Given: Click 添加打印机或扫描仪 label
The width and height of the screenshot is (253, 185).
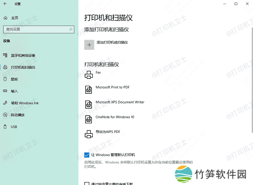Looking at the screenshot, I should (112, 43).
